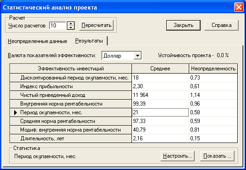
Task: Click the cell with value 99,39
Action: pyautogui.click(x=160, y=104)
